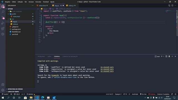Open the Ver menu
This screenshot has height=100, width=178.
pos(26,2)
